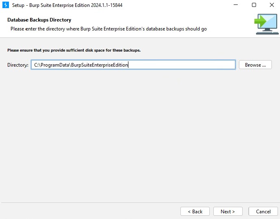Click the Burp Suite lightning icon in title bar
This screenshot has width=280, height=219.
(6, 5)
